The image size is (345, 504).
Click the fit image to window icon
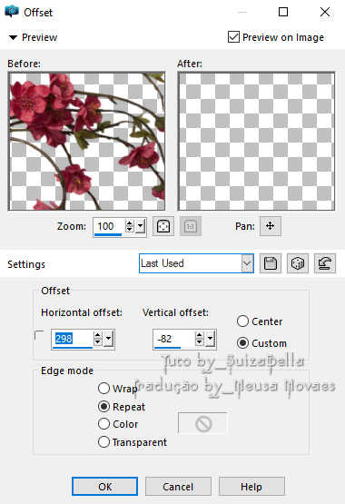pyautogui.click(x=163, y=226)
